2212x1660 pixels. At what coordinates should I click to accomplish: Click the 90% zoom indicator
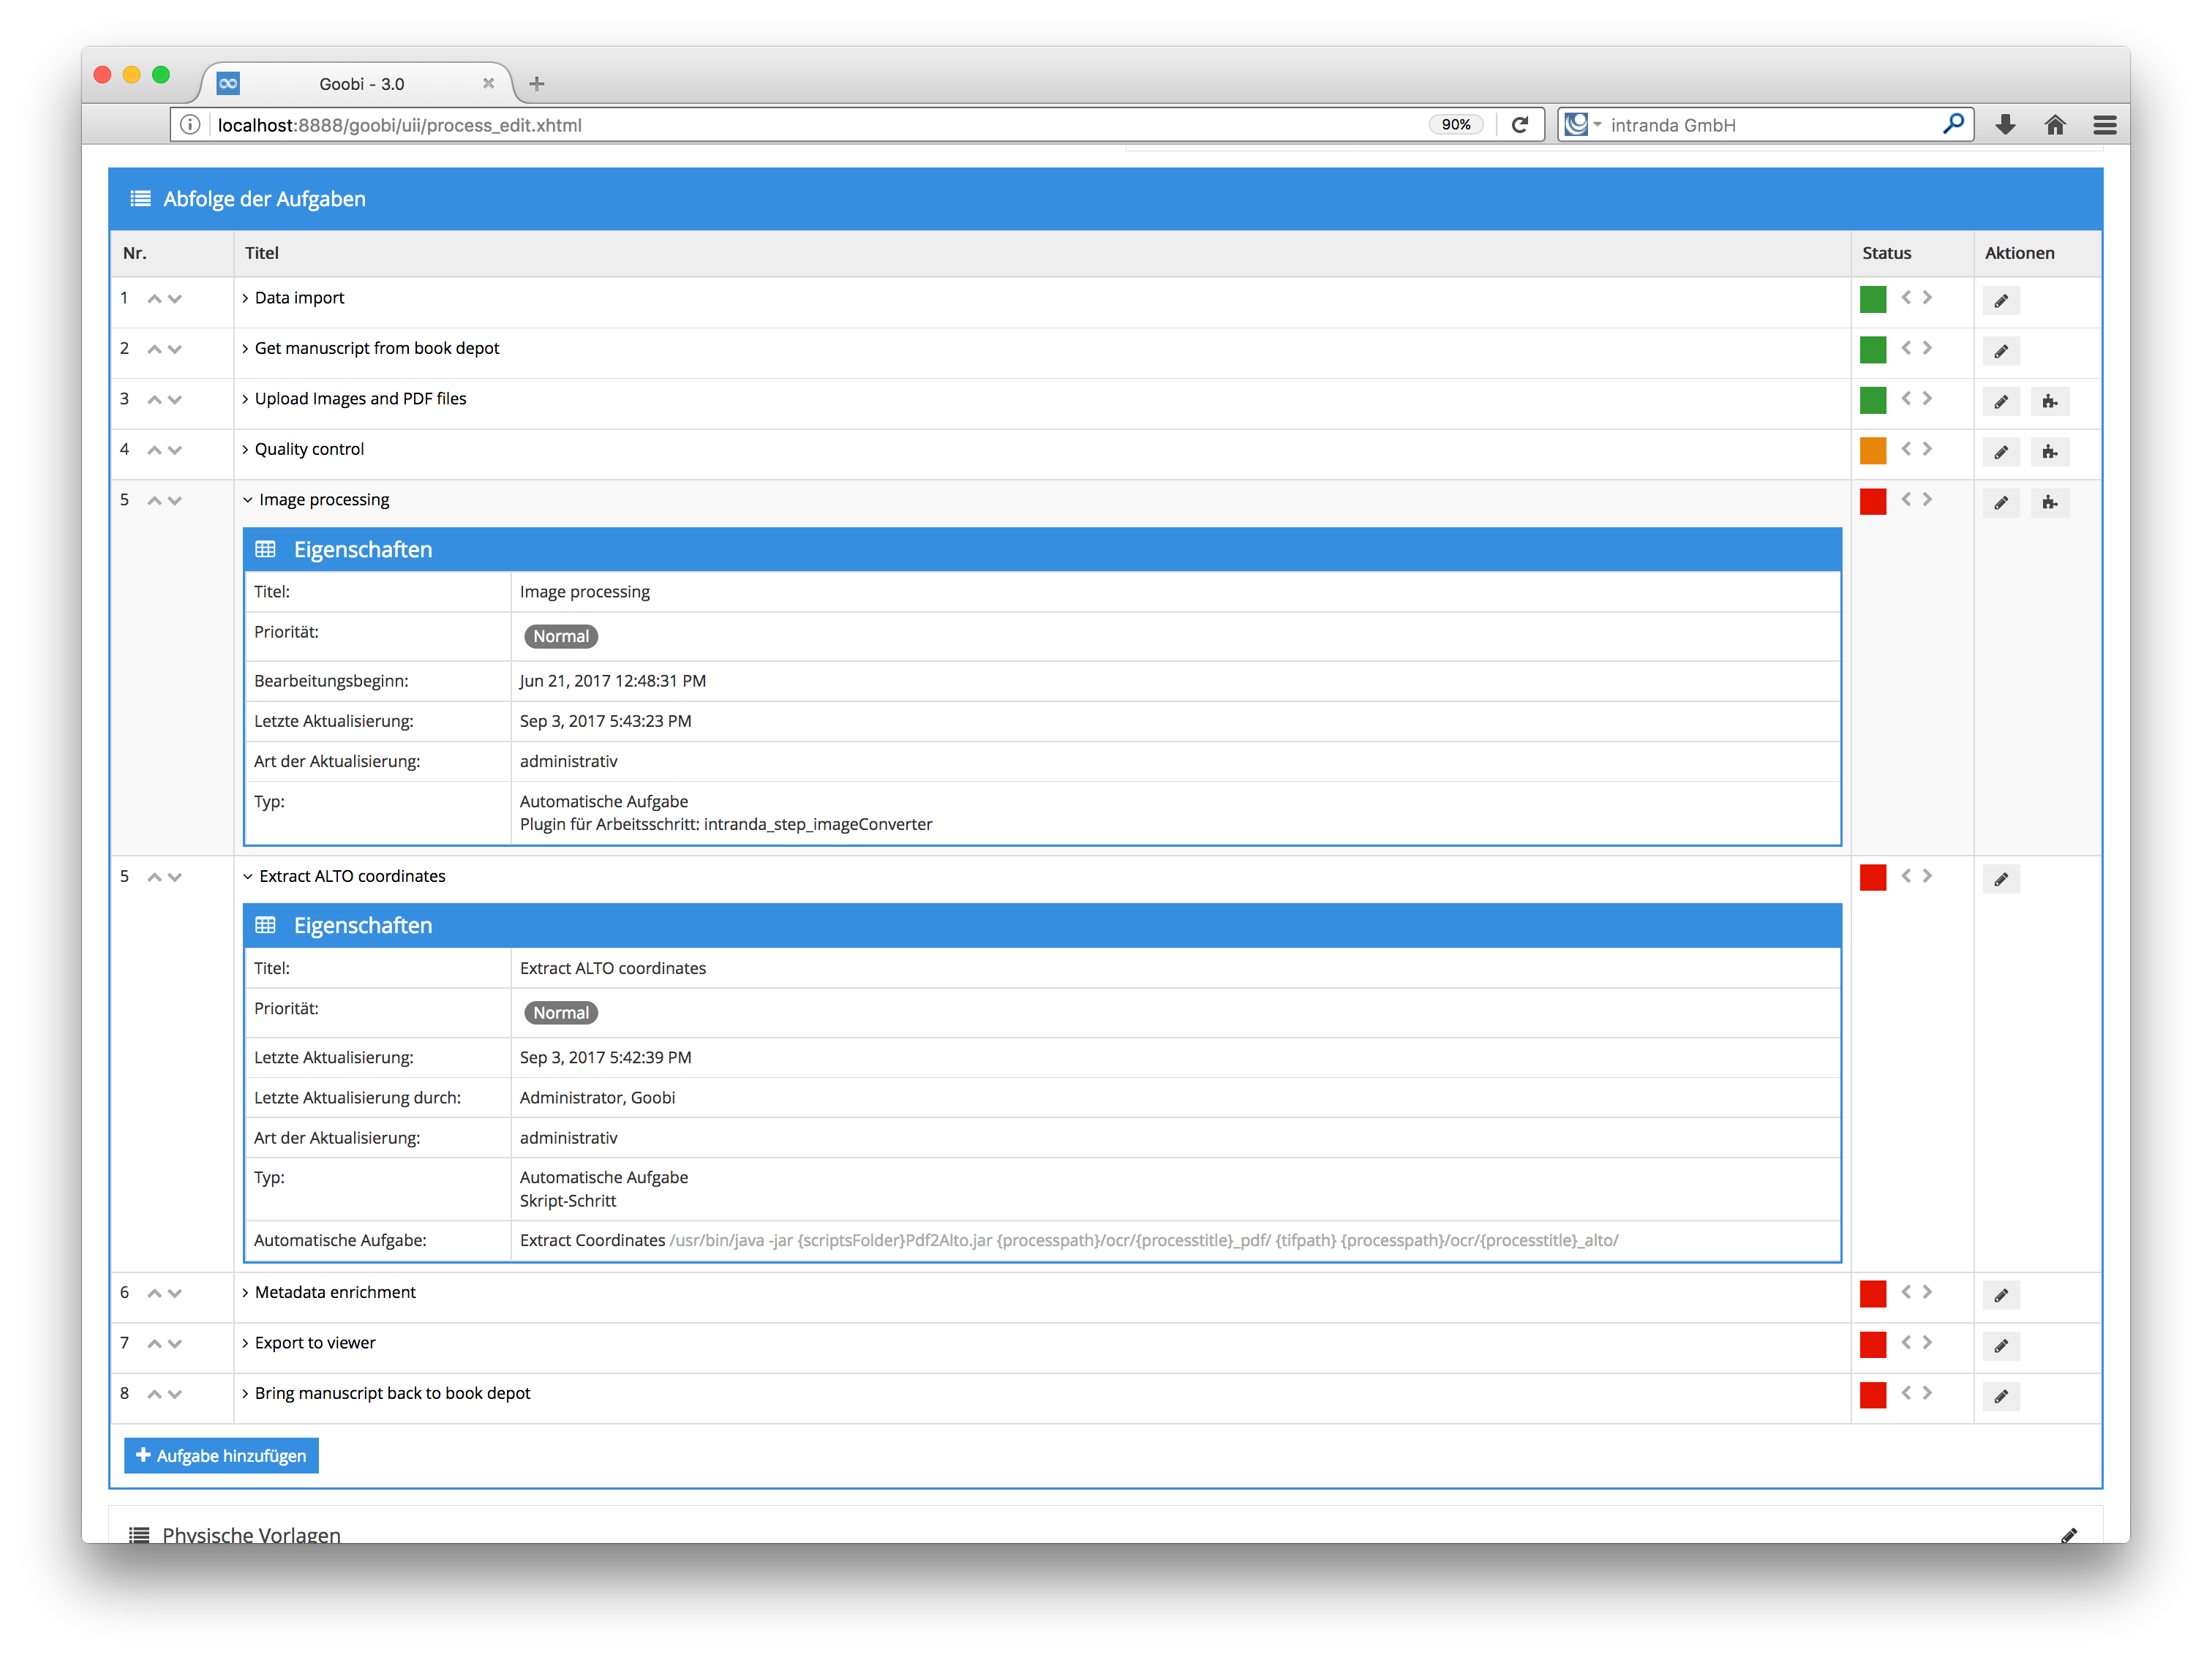(1455, 125)
